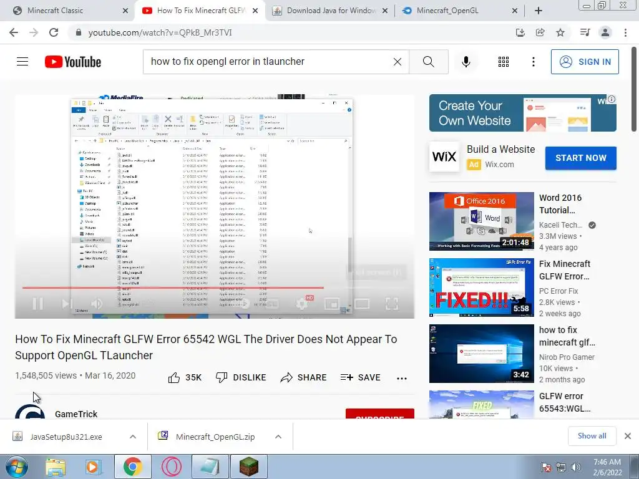Open the Word 2016 Tutorial video thumbnail
The width and height of the screenshot is (639, 479).
tap(481, 221)
